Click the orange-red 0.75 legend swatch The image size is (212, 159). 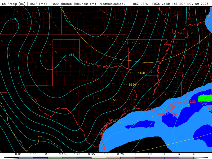(128, 158)
